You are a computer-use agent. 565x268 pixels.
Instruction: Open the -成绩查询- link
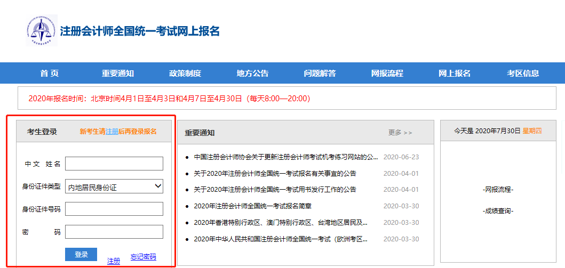coord(498,210)
